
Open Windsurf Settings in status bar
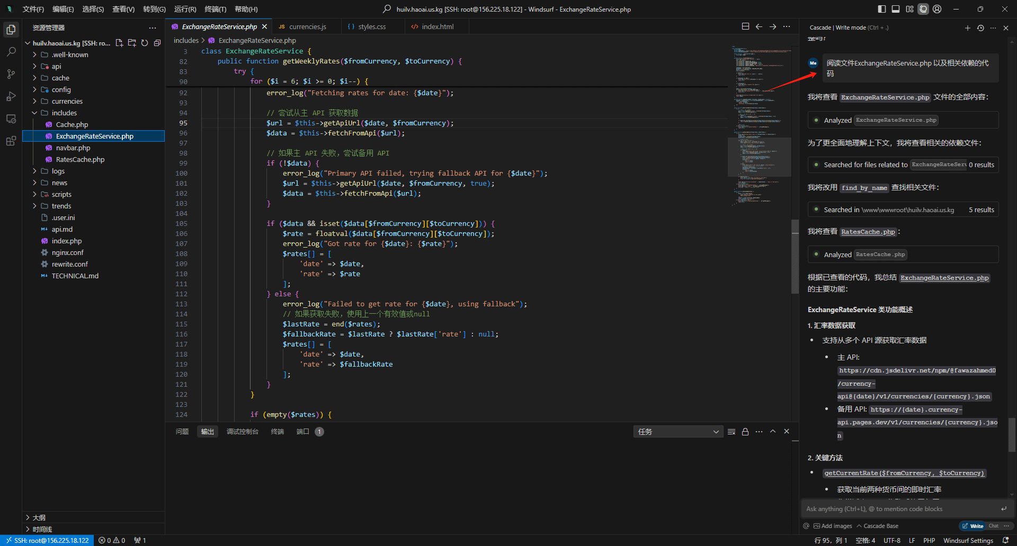[x=968, y=540]
